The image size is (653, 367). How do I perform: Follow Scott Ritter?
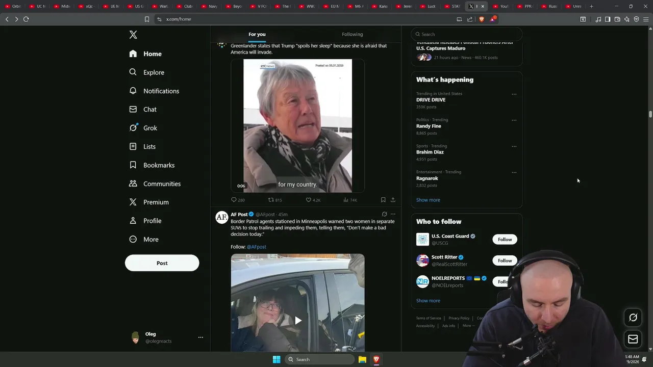(x=505, y=260)
